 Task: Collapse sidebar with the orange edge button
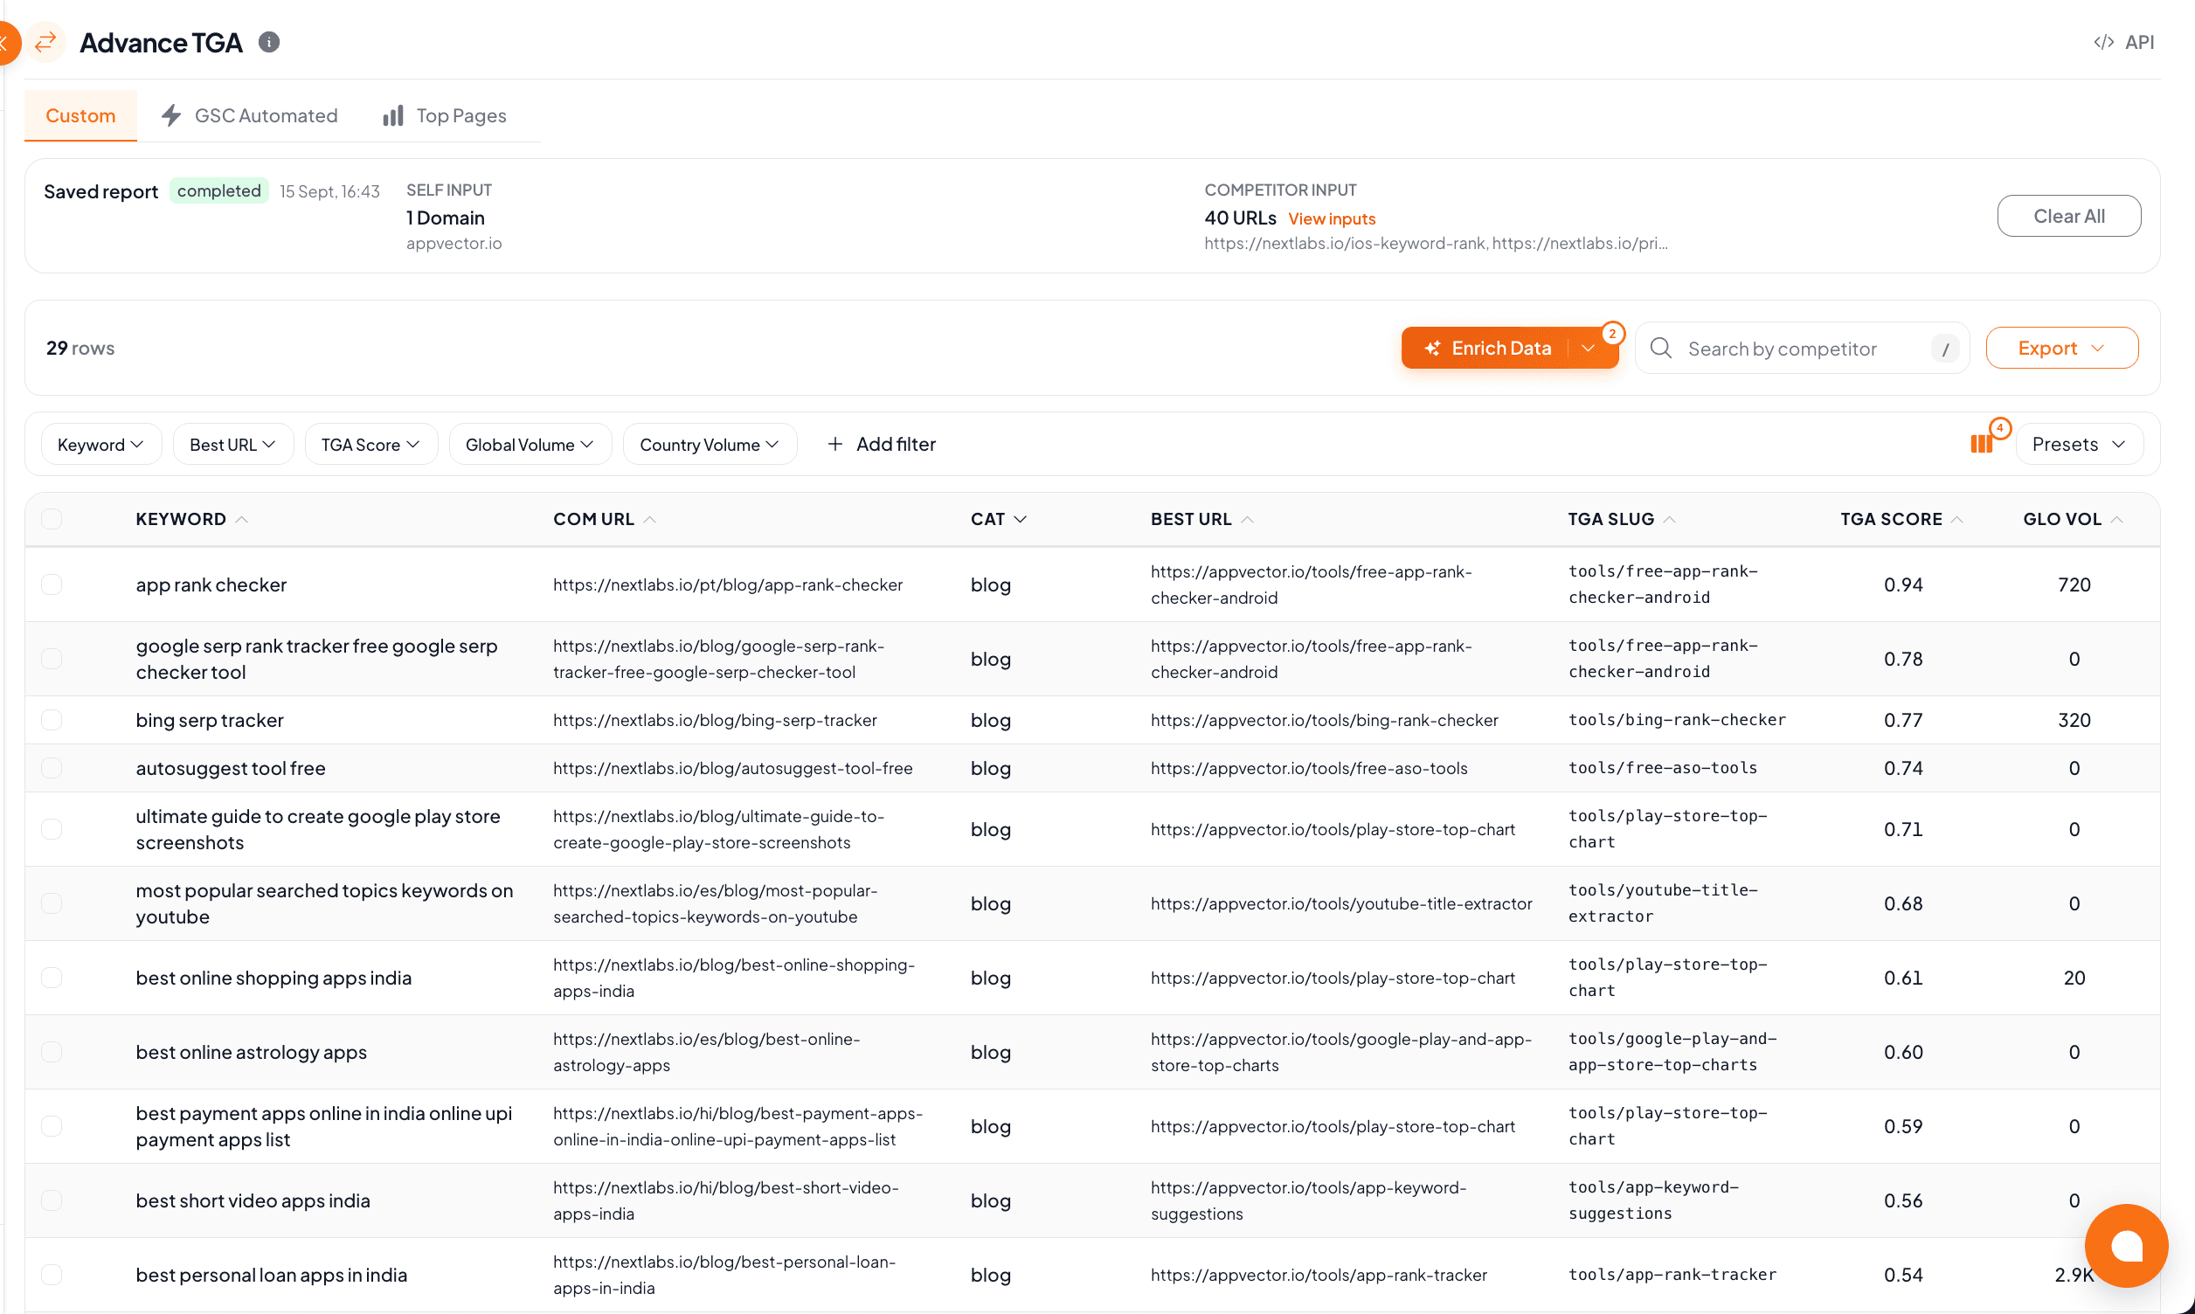[7, 42]
